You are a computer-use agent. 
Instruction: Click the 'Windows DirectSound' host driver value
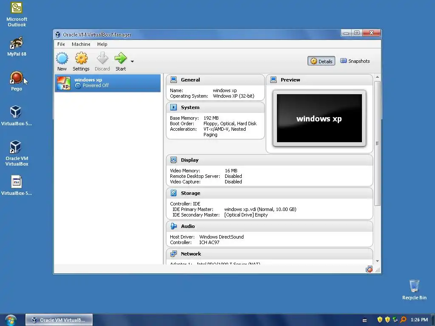pyautogui.click(x=221, y=237)
